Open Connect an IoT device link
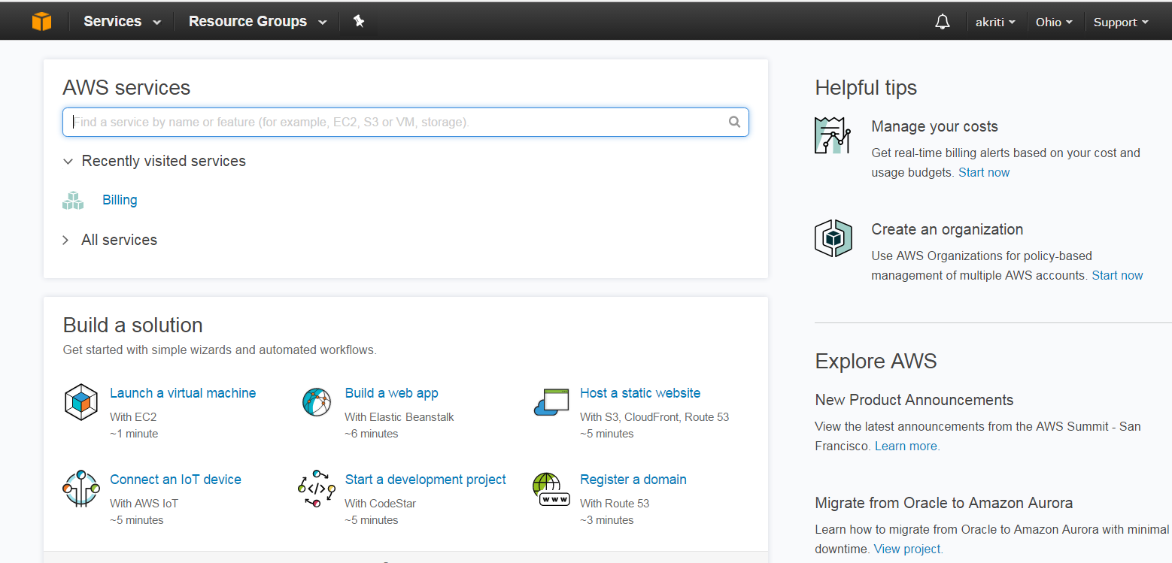1172x563 pixels. point(175,480)
